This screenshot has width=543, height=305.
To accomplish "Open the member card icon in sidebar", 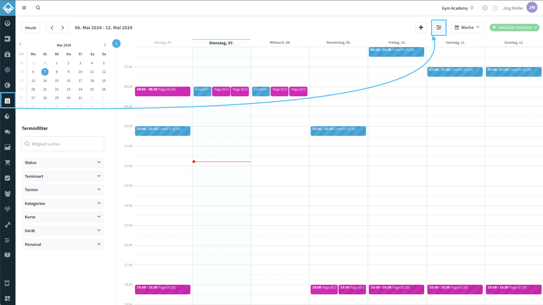I will 8,54.
